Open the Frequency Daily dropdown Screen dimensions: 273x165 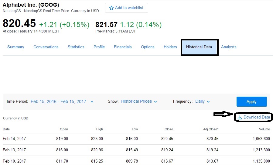point(202,101)
